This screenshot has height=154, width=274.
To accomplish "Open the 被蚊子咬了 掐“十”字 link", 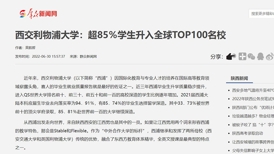I will coord(253,125).
